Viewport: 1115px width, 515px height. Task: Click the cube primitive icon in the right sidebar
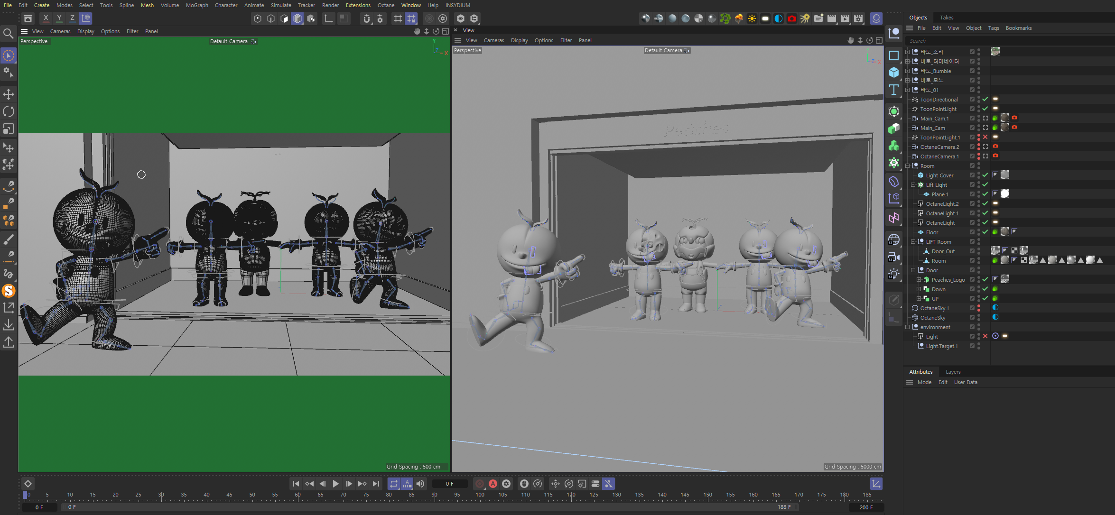tap(894, 72)
